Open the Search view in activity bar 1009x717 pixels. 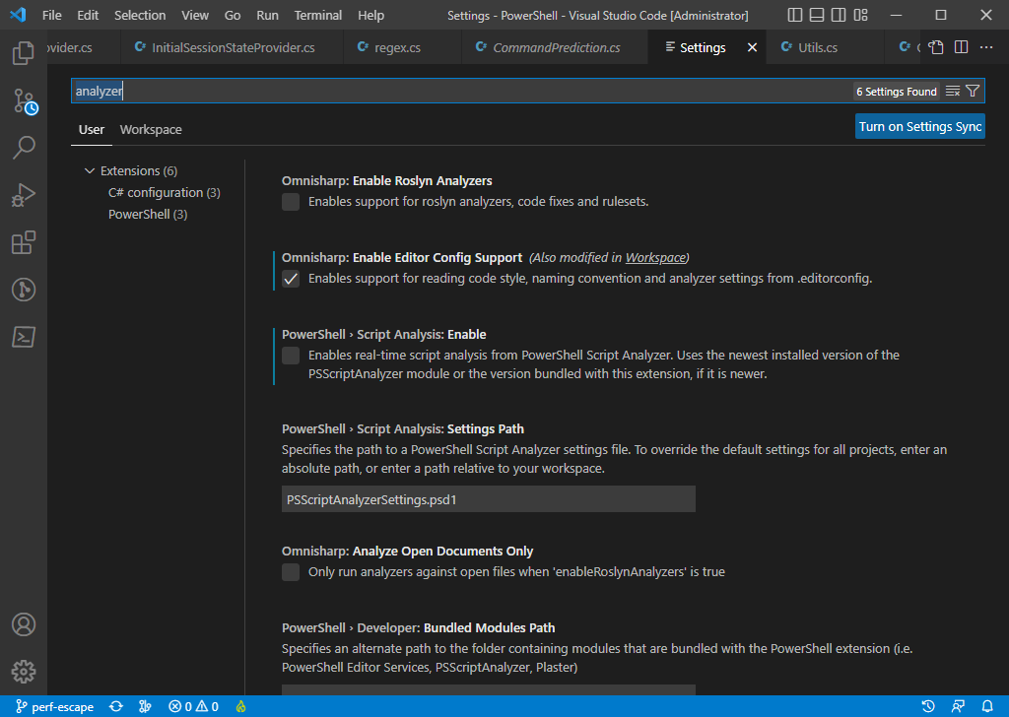tap(24, 148)
